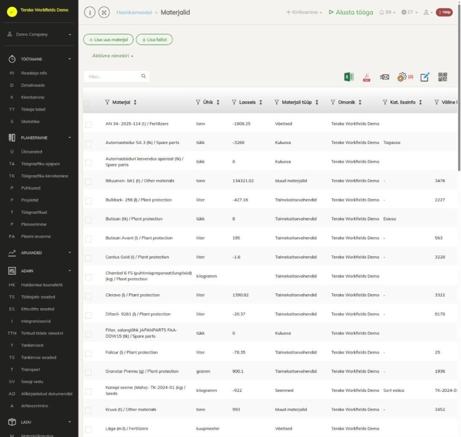Click the Lisa uus materjal button

(x=108, y=40)
